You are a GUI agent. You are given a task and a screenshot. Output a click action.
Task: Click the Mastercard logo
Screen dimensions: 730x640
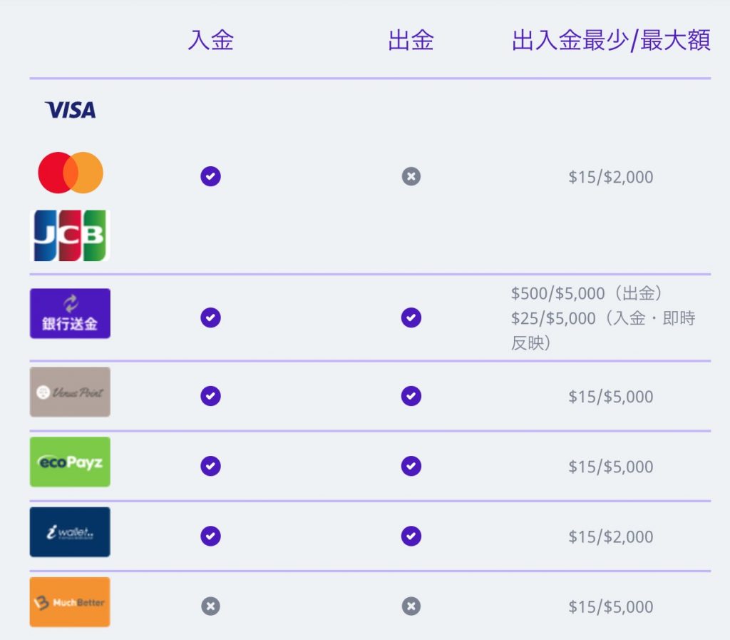(x=71, y=173)
